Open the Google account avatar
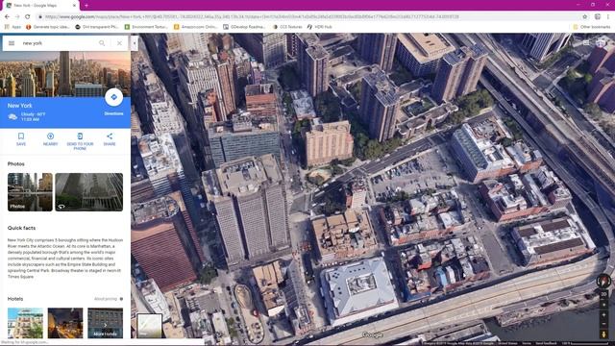 click(x=601, y=42)
